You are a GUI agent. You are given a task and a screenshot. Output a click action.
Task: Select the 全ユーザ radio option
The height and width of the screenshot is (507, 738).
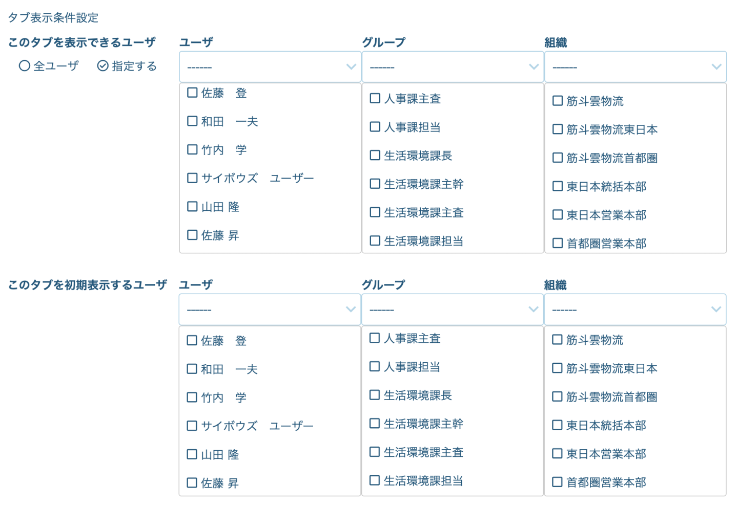click(x=25, y=65)
